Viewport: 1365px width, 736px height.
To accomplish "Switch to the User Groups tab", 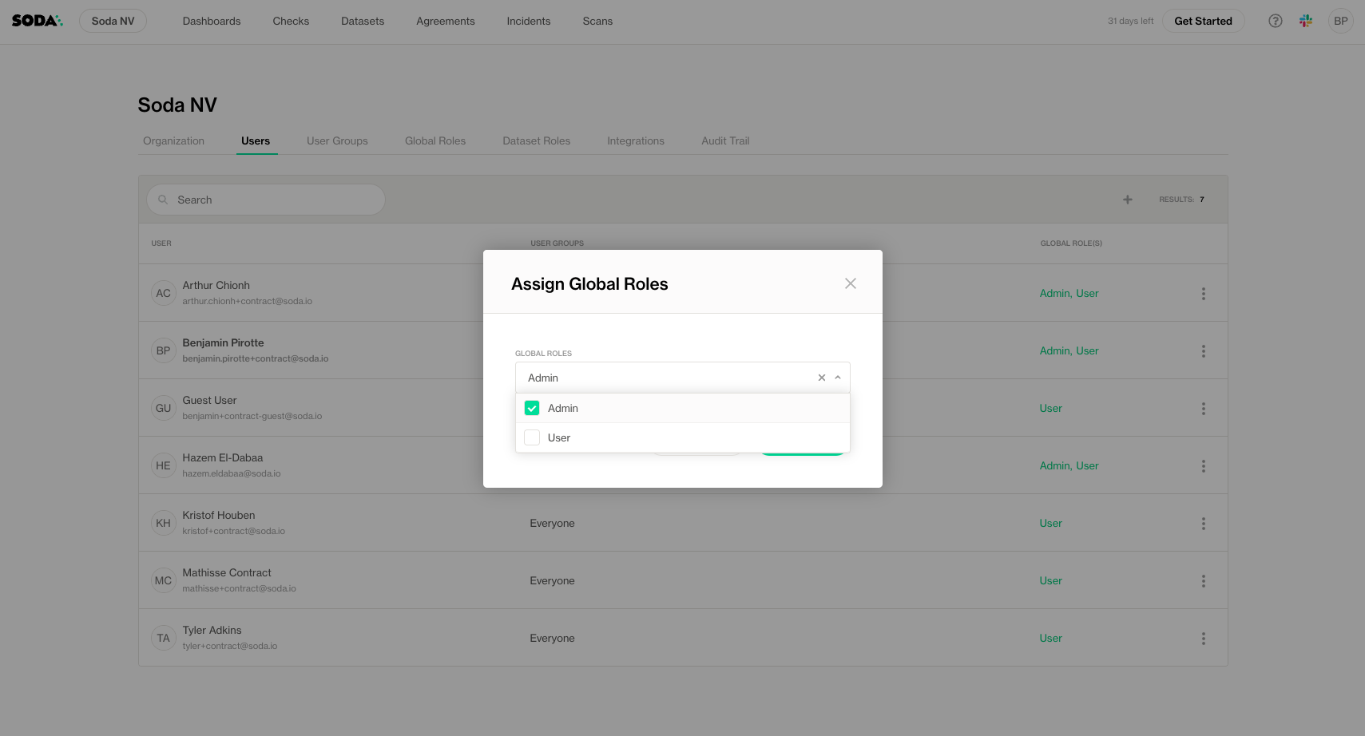I will [x=337, y=141].
